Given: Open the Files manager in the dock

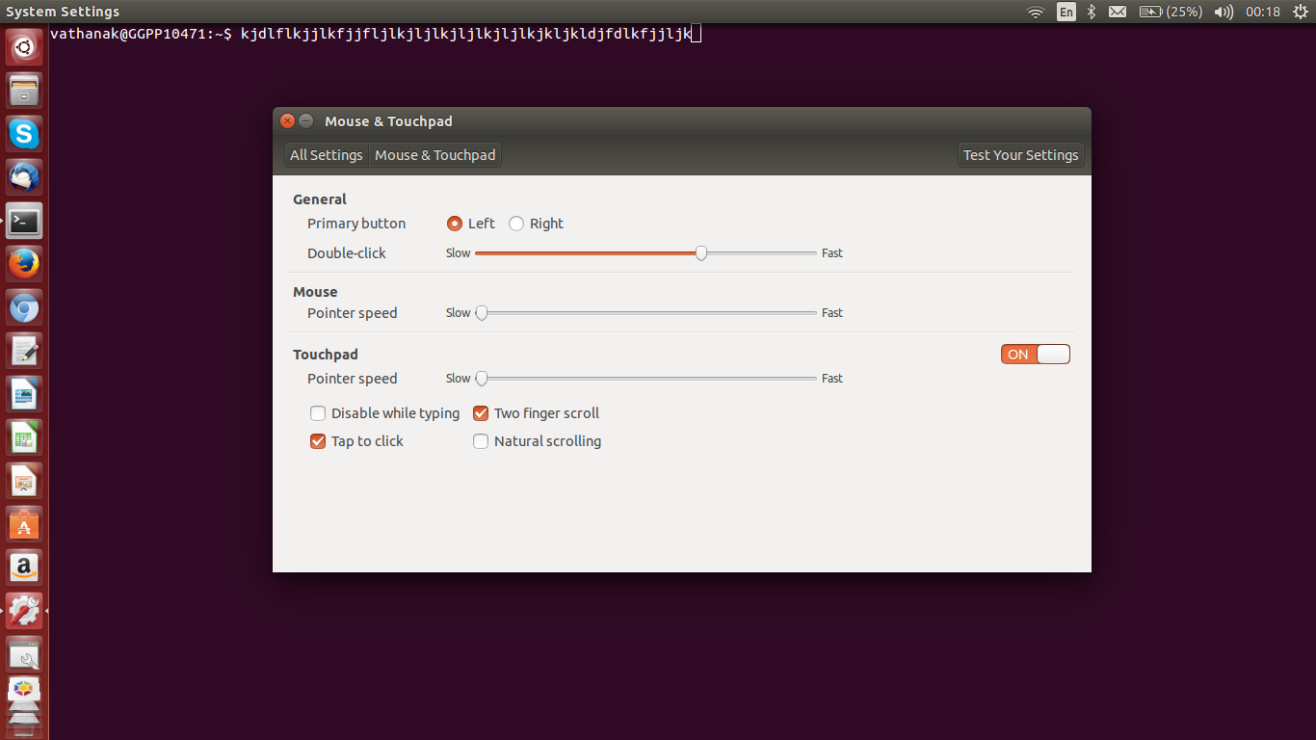Looking at the screenshot, I should coord(24,91).
